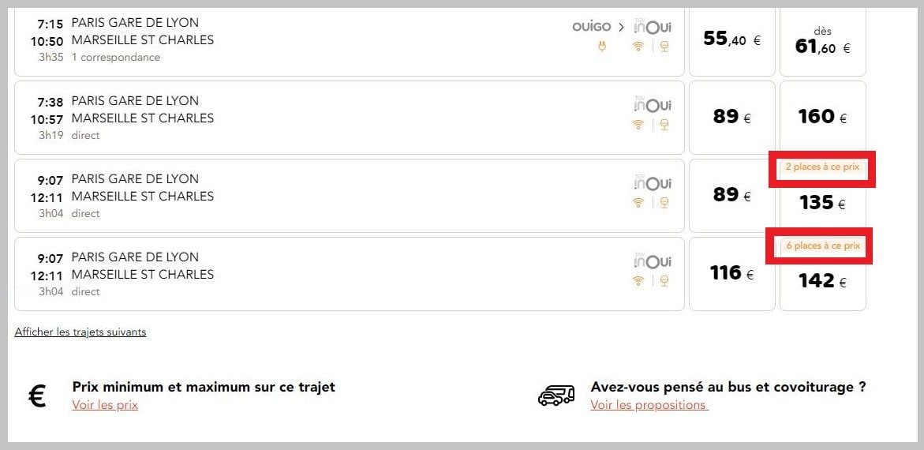
Task: Click the power outlet icon under OUIGO
Action: (x=601, y=47)
